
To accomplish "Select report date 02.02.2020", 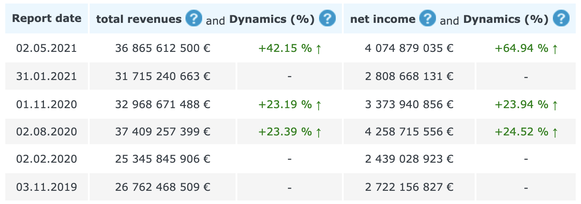I will click(47, 159).
